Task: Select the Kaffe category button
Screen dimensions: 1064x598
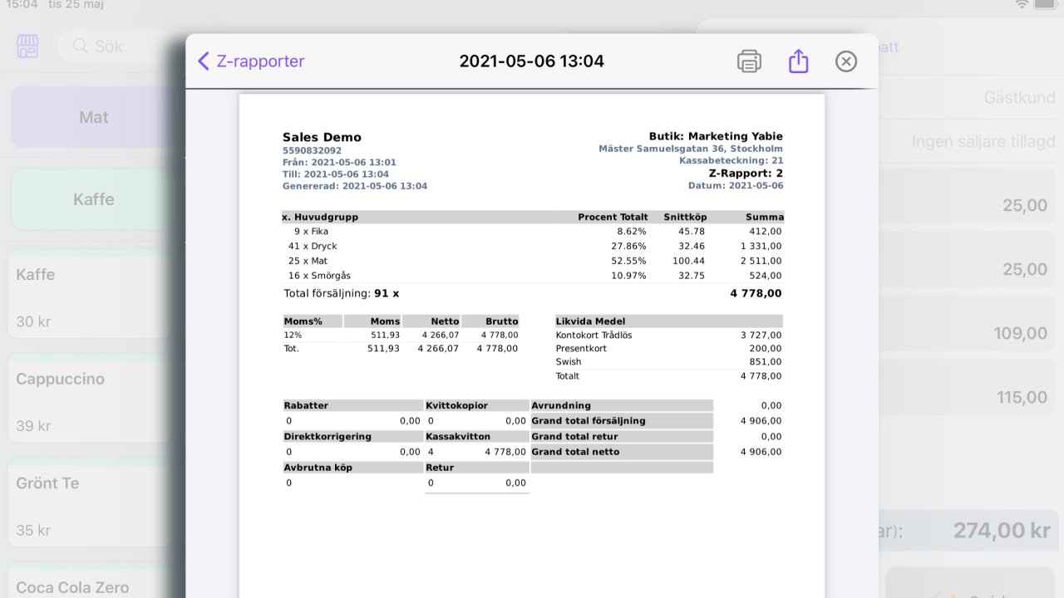Action: tap(94, 199)
